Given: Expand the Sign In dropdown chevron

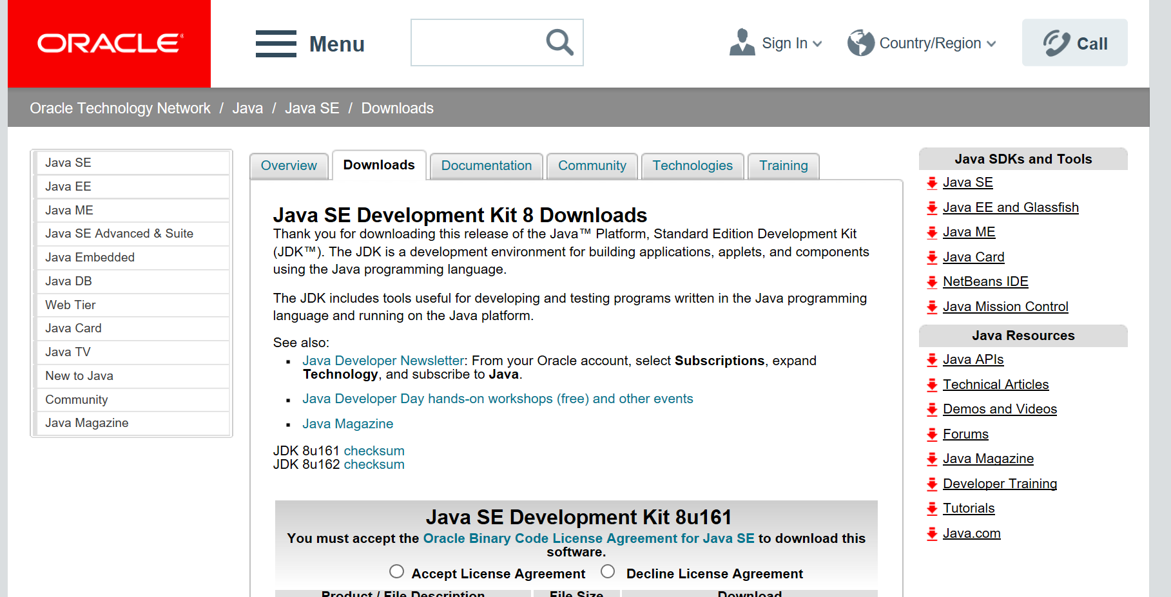Looking at the screenshot, I should coord(817,44).
